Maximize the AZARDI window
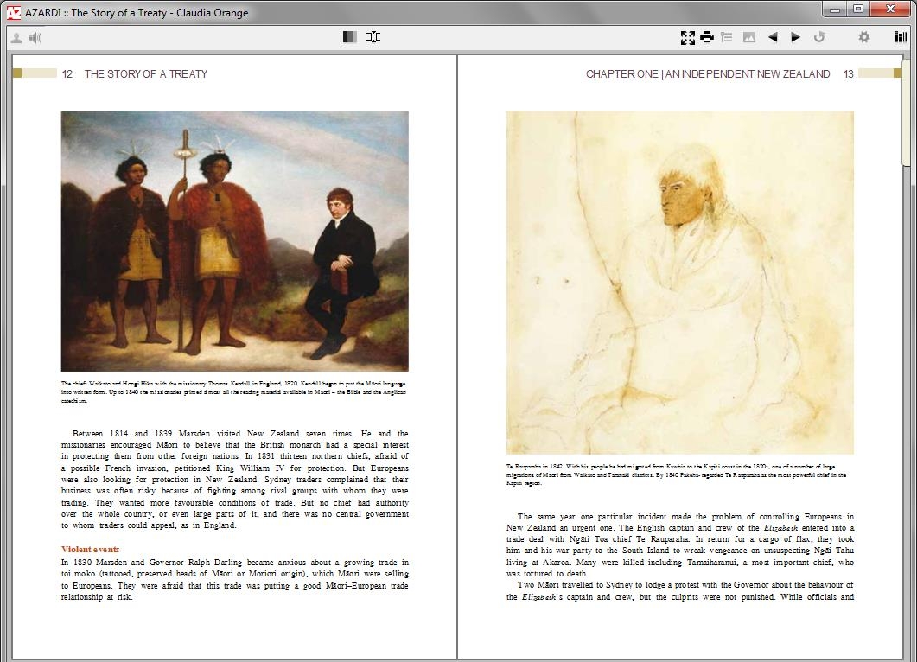Viewport: 917px width, 662px height. [x=858, y=9]
